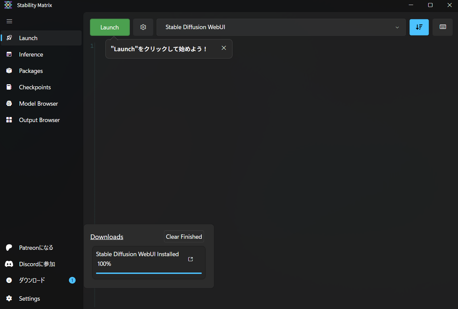Screen dimensions: 458x309
Task: Dismiss the Launch hint tooltip
Action: click(x=224, y=48)
